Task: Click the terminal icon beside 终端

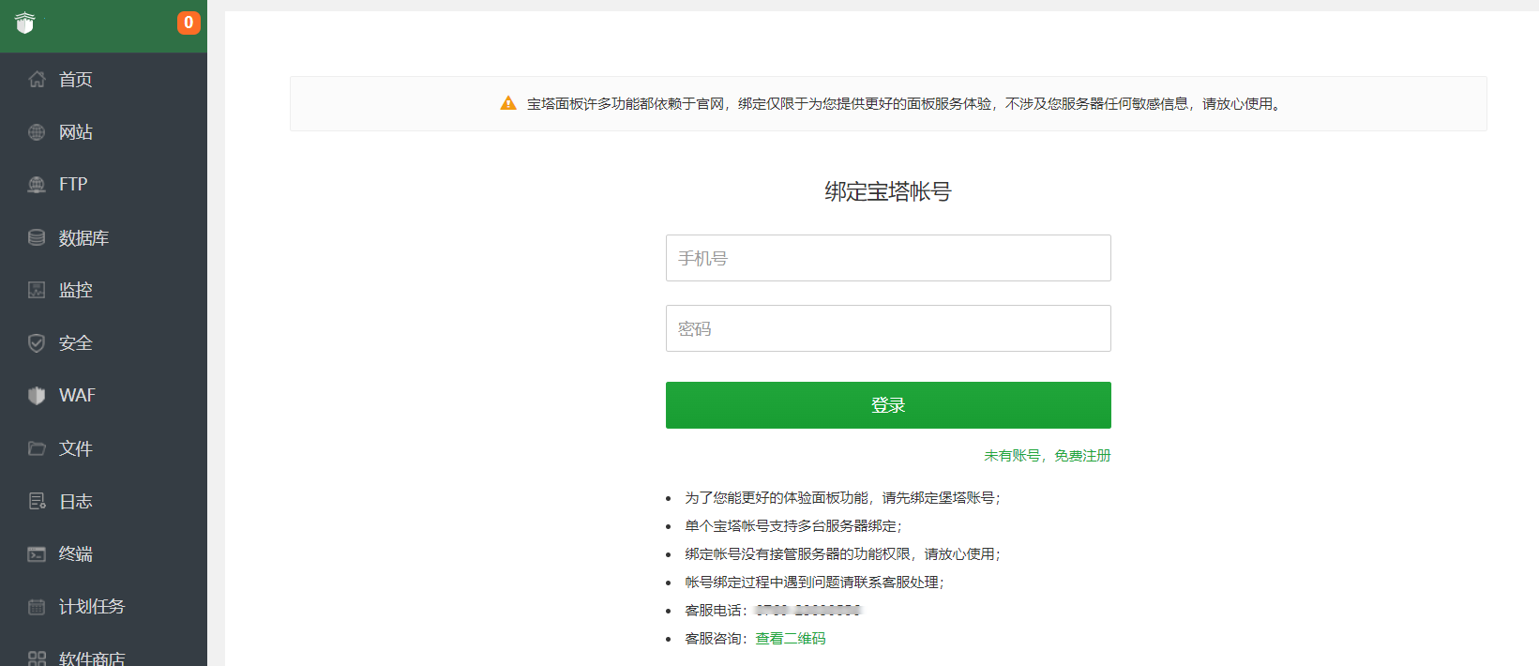Action: pyautogui.click(x=37, y=554)
